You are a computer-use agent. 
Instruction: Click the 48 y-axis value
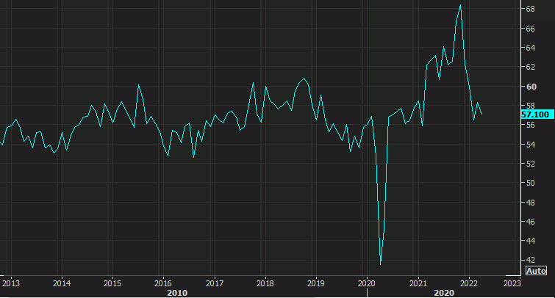pos(530,203)
